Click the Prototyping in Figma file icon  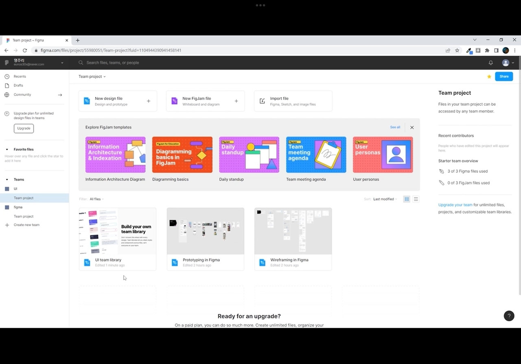coord(175,263)
